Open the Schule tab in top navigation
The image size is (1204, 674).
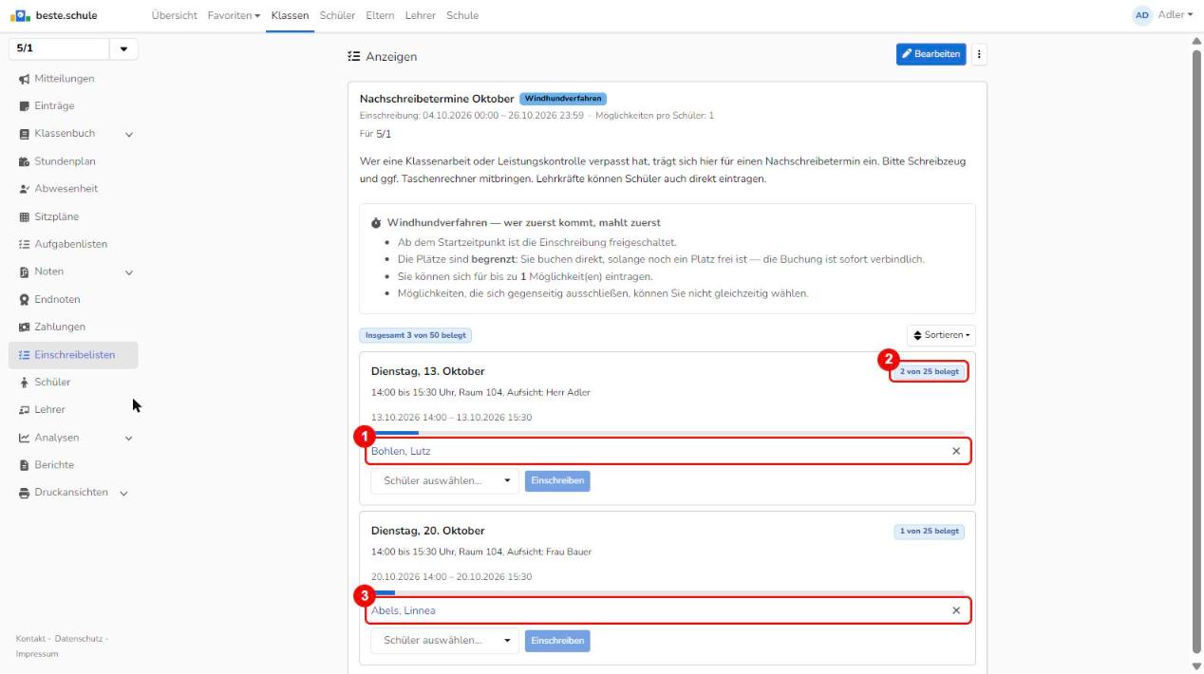pyautogui.click(x=462, y=15)
